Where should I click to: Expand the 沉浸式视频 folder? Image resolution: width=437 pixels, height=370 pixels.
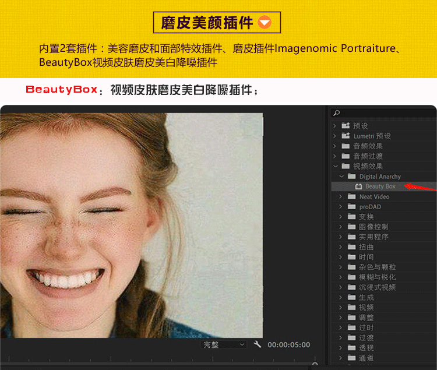point(341,287)
